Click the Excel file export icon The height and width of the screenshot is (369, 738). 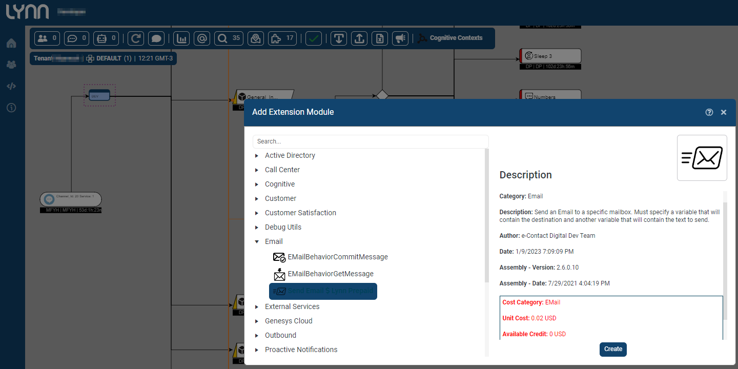pyautogui.click(x=380, y=38)
